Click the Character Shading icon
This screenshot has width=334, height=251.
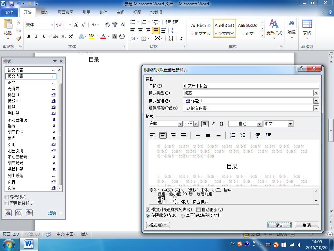pos(114,36)
